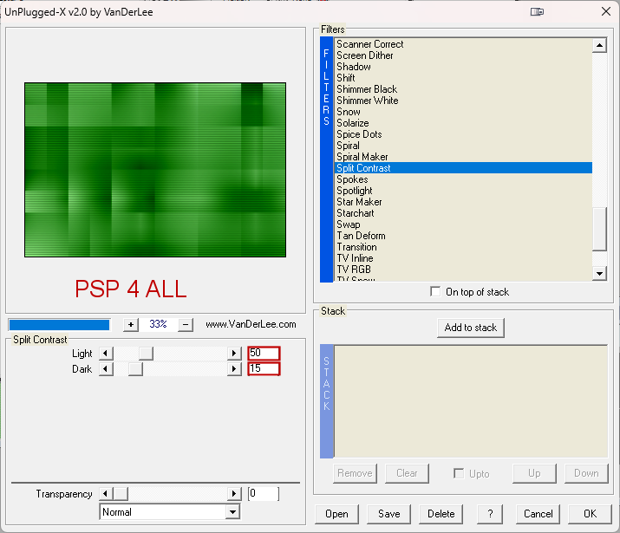Click the Light slider left arrow
This screenshot has height=533, width=620.
click(106, 354)
